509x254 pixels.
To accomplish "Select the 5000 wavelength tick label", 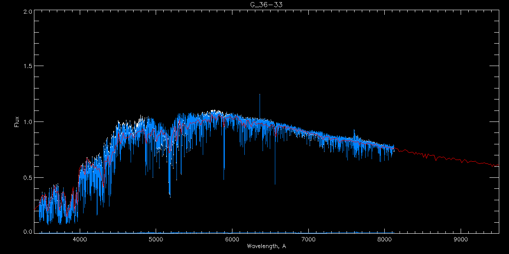I will 156,239.
